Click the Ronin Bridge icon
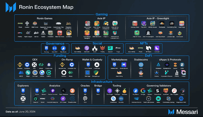Image resolution: width=203 pixels, height=117 pixels. [x=98, y=91]
